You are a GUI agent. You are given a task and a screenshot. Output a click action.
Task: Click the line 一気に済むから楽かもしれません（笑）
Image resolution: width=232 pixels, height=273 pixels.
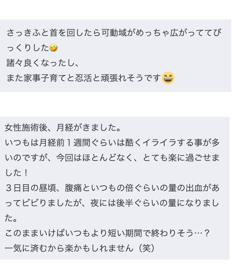(80, 248)
